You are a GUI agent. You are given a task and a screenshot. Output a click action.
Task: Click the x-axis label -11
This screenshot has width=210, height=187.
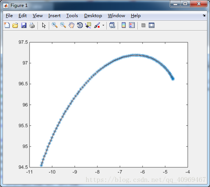pos(29,172)
